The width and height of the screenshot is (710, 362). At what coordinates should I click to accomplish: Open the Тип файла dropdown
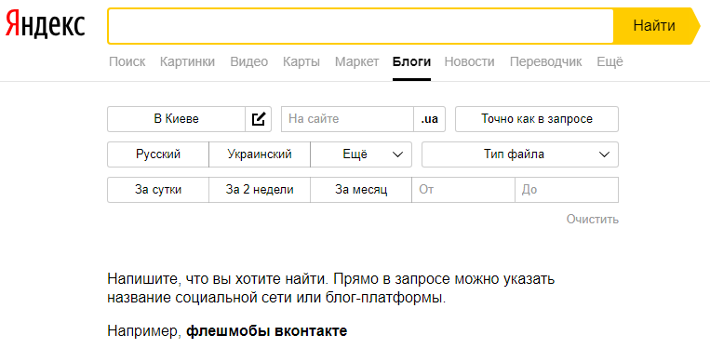click(x=520, y=154)
